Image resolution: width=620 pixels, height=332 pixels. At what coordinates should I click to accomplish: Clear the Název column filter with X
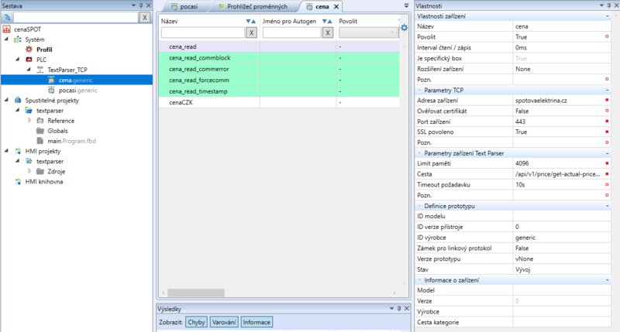251,33
